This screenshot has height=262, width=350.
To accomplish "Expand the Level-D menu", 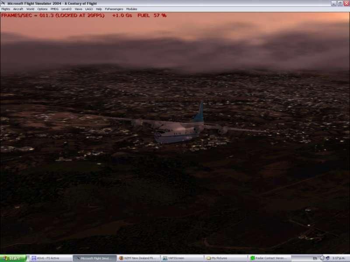I will click(x=66, y=9).
